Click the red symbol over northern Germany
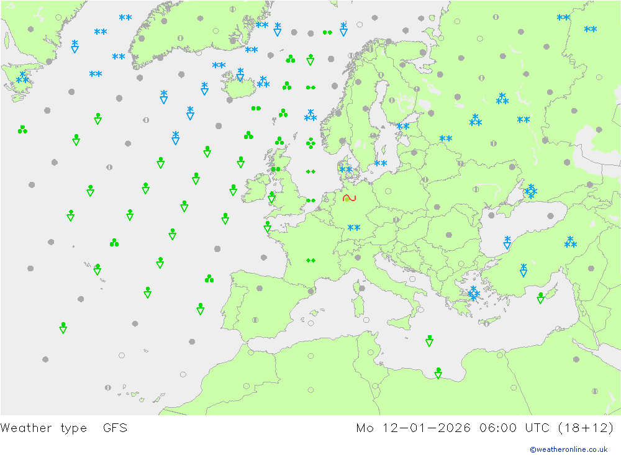The image size is (621, 455). coord(349,198)
